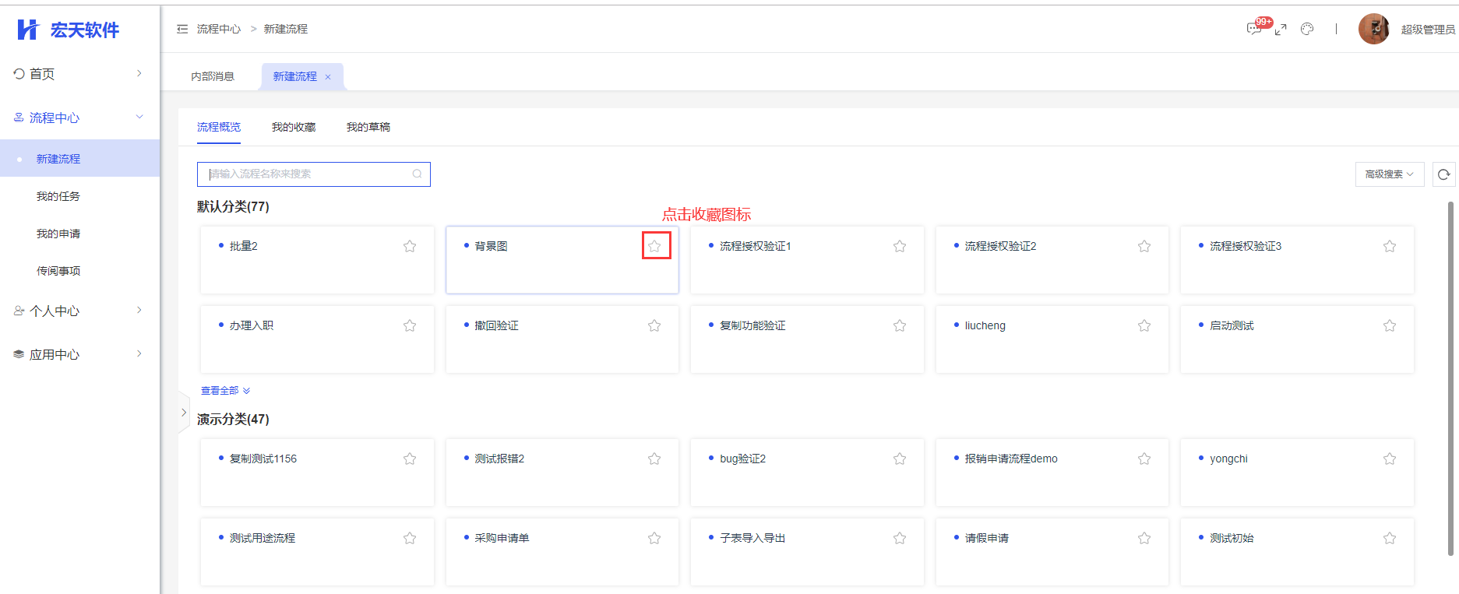Select 我的任务 in the sidebar
The height and width of the screenshot is (594, 1459).
58,196
